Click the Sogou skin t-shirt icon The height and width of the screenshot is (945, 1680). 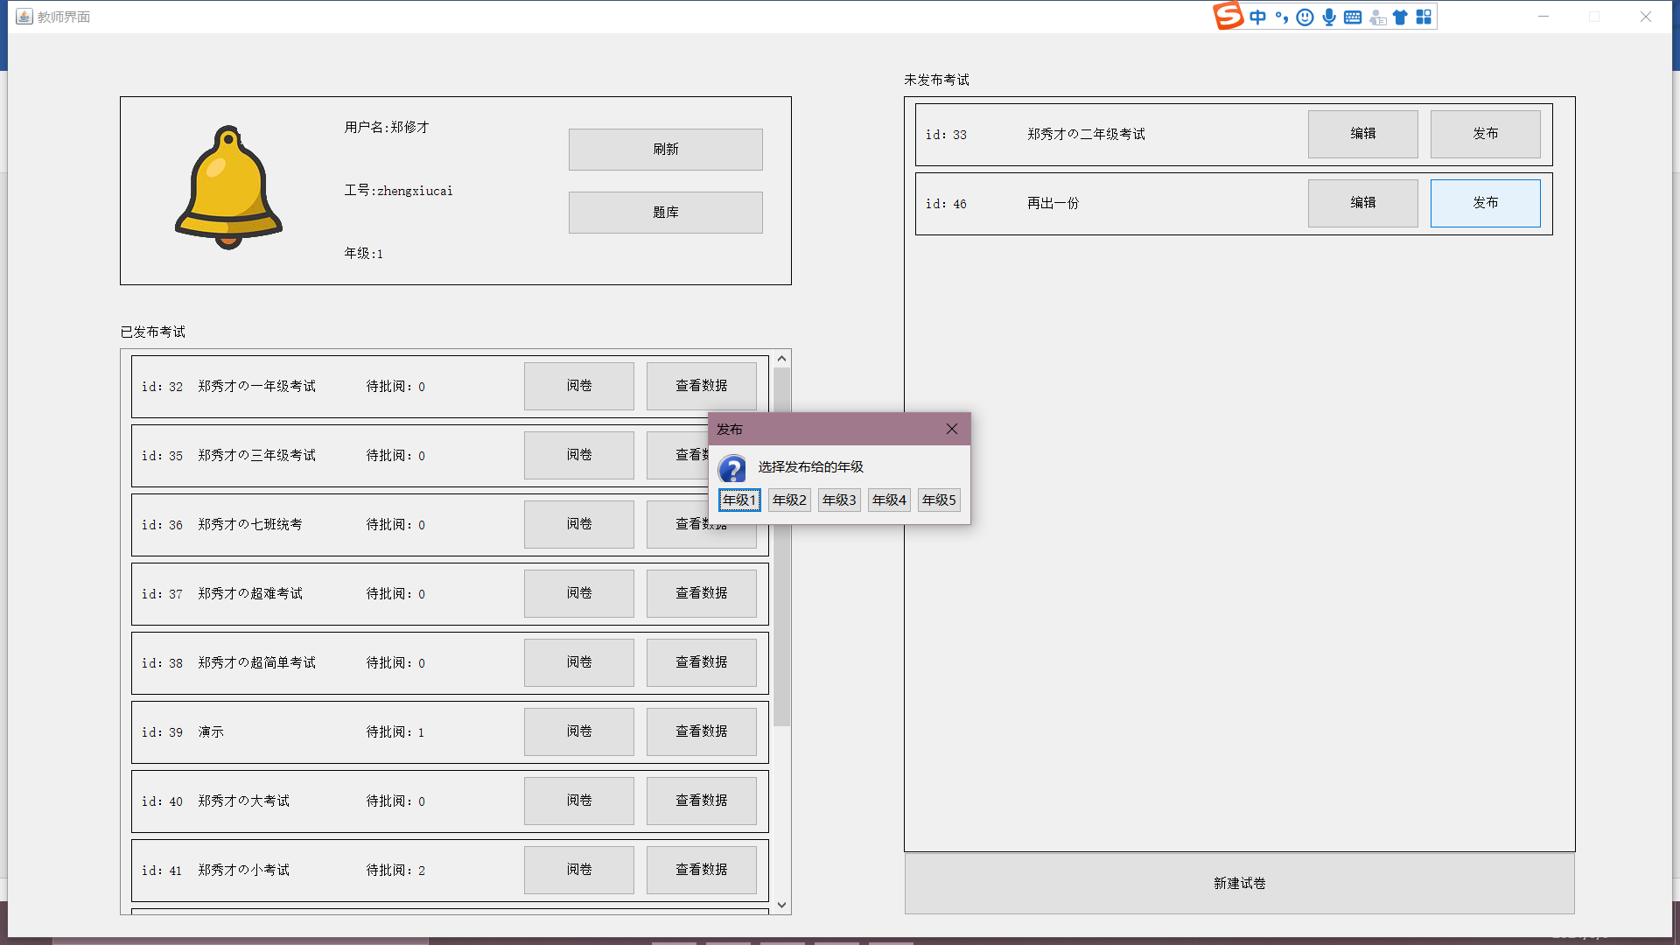pyautogui.click(x=1400, y=17)
